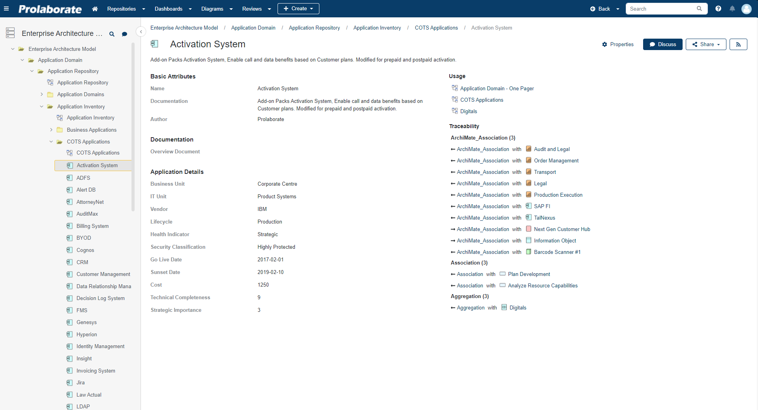The height and width of the screenshot is (410, 758).
Task: Collapse the Application Repository folder chevron
Action: pos(32,71)
